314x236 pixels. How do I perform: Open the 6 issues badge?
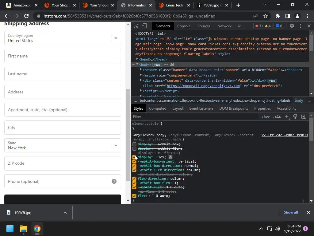point(279,26)
